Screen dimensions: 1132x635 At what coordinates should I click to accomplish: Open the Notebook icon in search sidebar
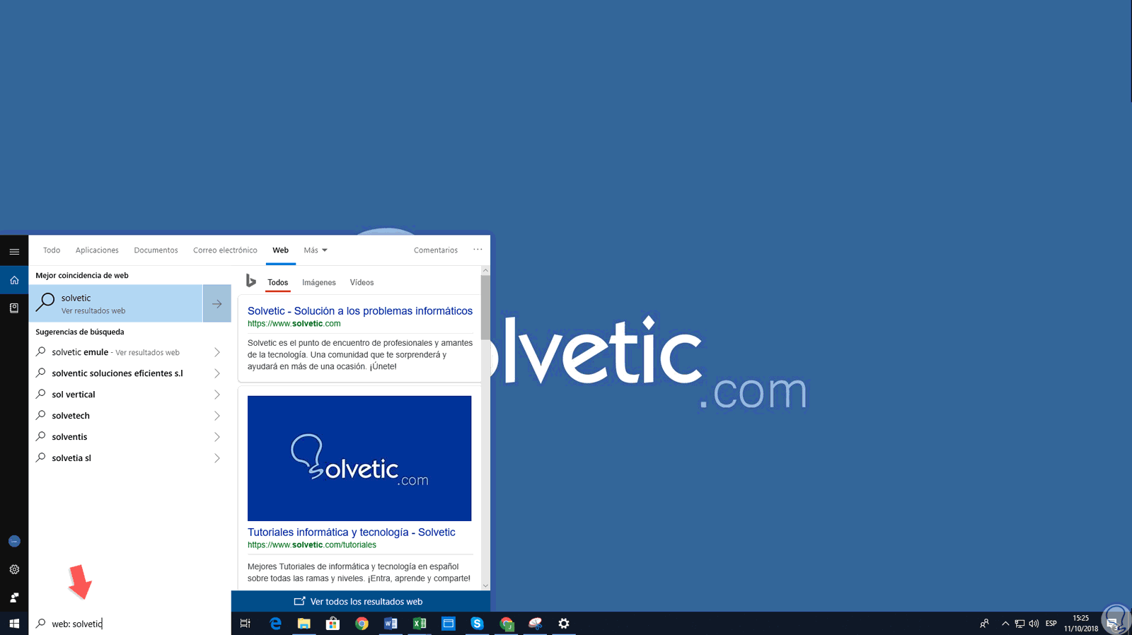coord(14,308)
